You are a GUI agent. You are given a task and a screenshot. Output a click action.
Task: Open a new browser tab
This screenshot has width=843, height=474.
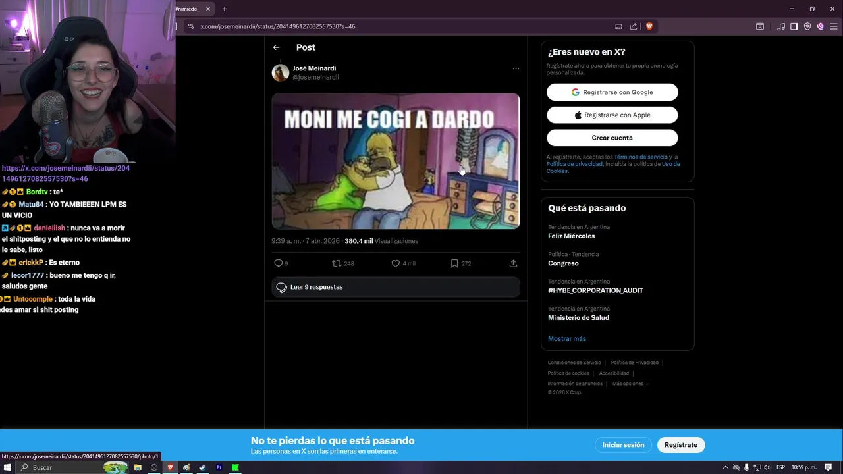pos(224,9)
